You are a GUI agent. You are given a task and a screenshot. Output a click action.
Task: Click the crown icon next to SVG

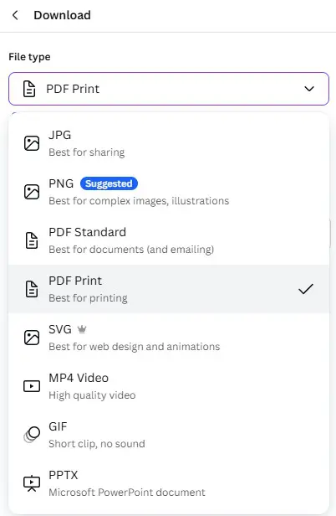[x=82, y=329]
